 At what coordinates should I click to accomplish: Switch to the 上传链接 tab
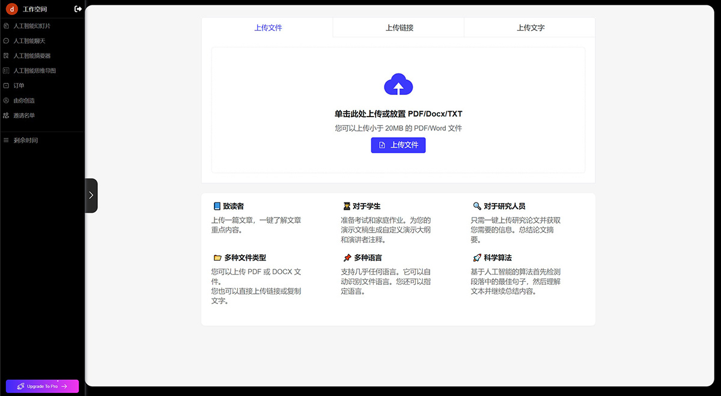coord(398,28)
